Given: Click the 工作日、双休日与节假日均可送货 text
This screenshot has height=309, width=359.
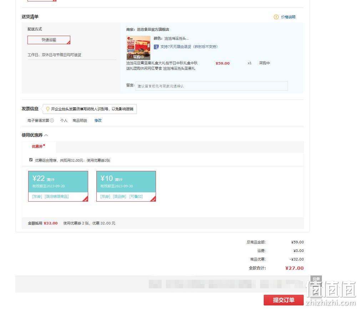Looking at the screenshot, I should tap(54, 55).
